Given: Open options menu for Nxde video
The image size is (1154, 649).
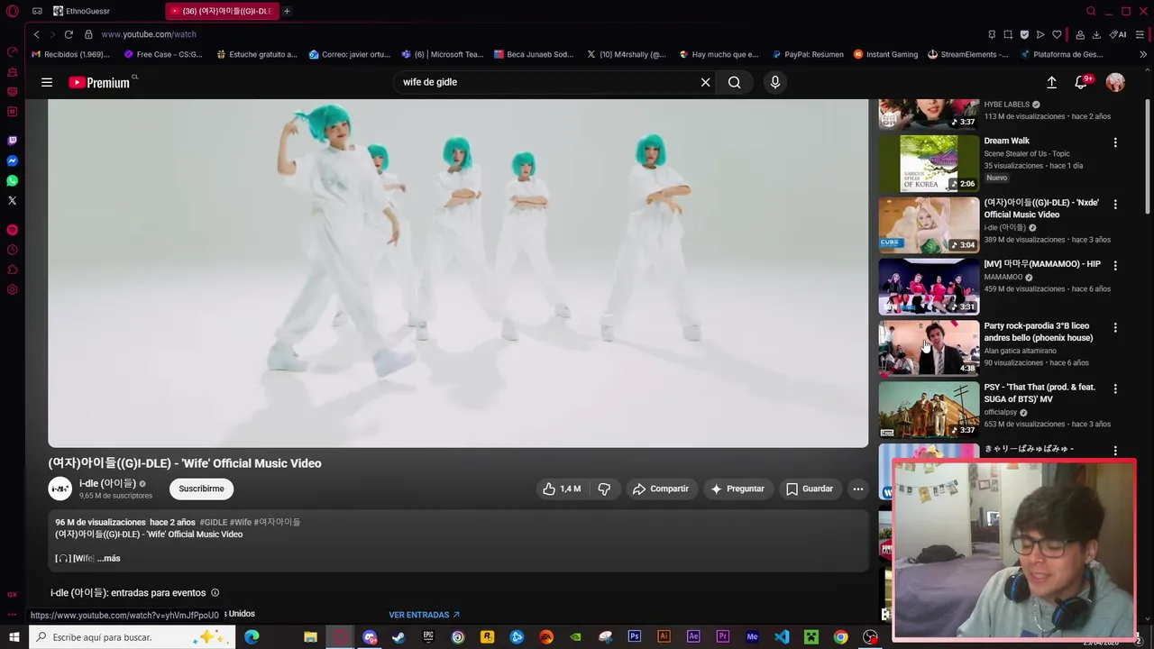Looking at the screenshot, I should point(1115,205).
